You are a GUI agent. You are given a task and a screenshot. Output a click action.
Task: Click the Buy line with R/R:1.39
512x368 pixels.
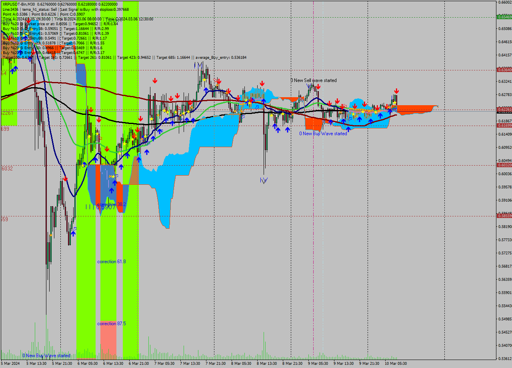[x=56, y=33]
